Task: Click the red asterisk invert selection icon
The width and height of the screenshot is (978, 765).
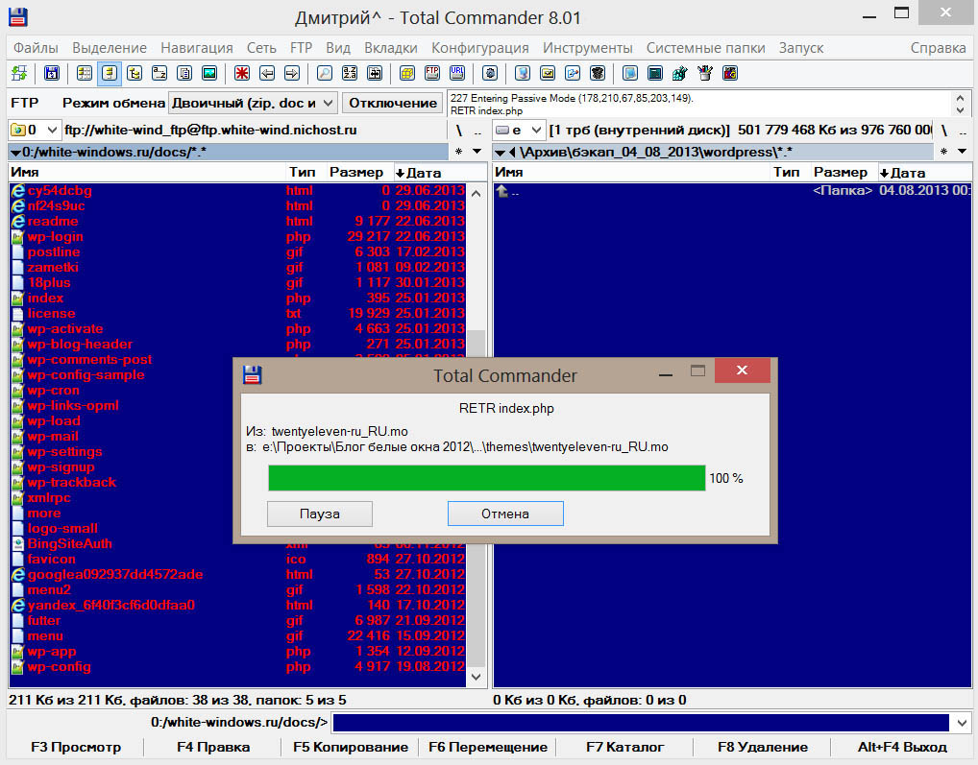Action: [x=242, y=74]
